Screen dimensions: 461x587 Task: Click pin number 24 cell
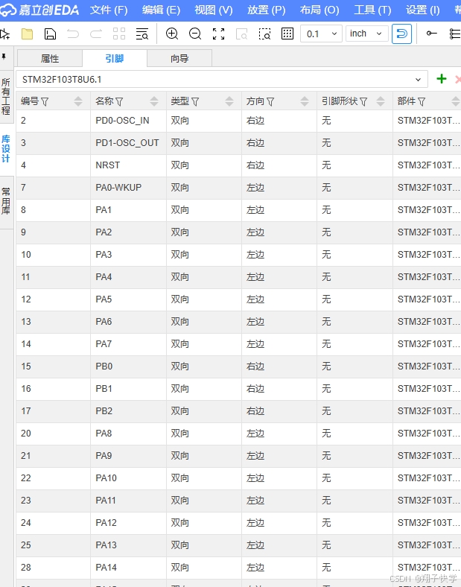(x=53, y=523)
